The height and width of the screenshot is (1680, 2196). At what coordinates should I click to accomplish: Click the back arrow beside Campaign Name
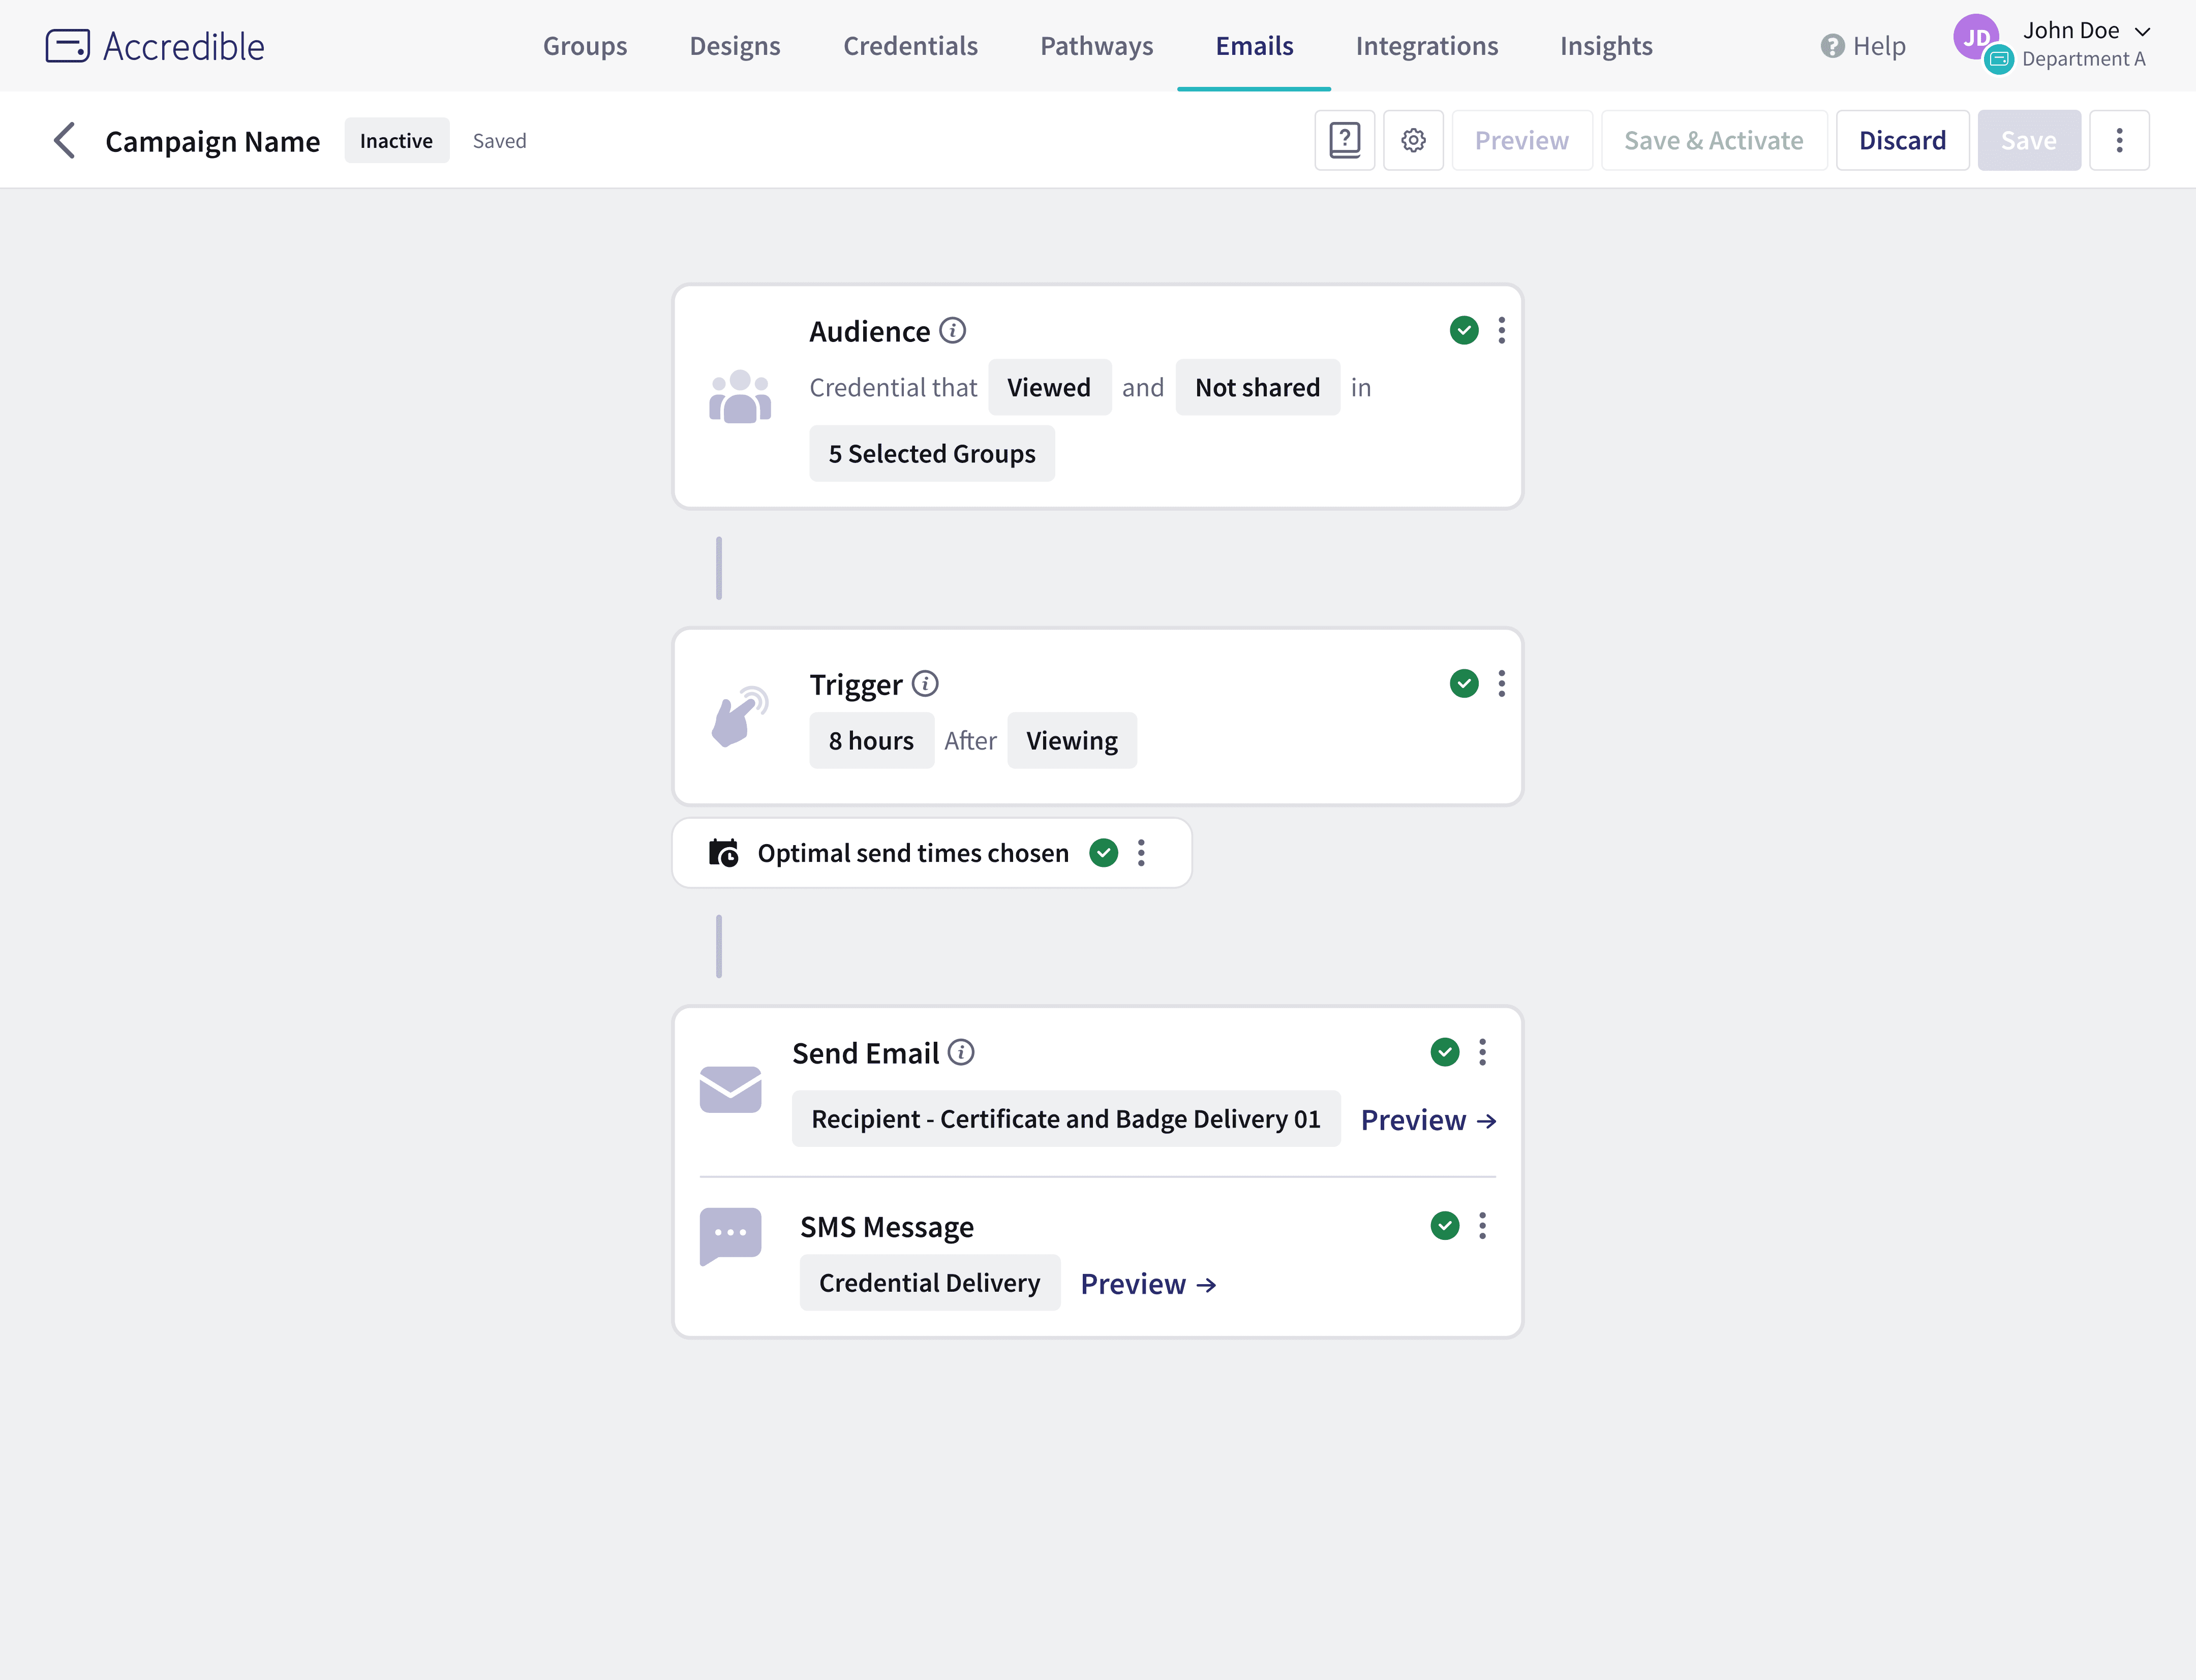point(65,140)
